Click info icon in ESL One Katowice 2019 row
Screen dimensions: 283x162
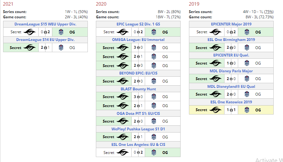coord(231,110)
